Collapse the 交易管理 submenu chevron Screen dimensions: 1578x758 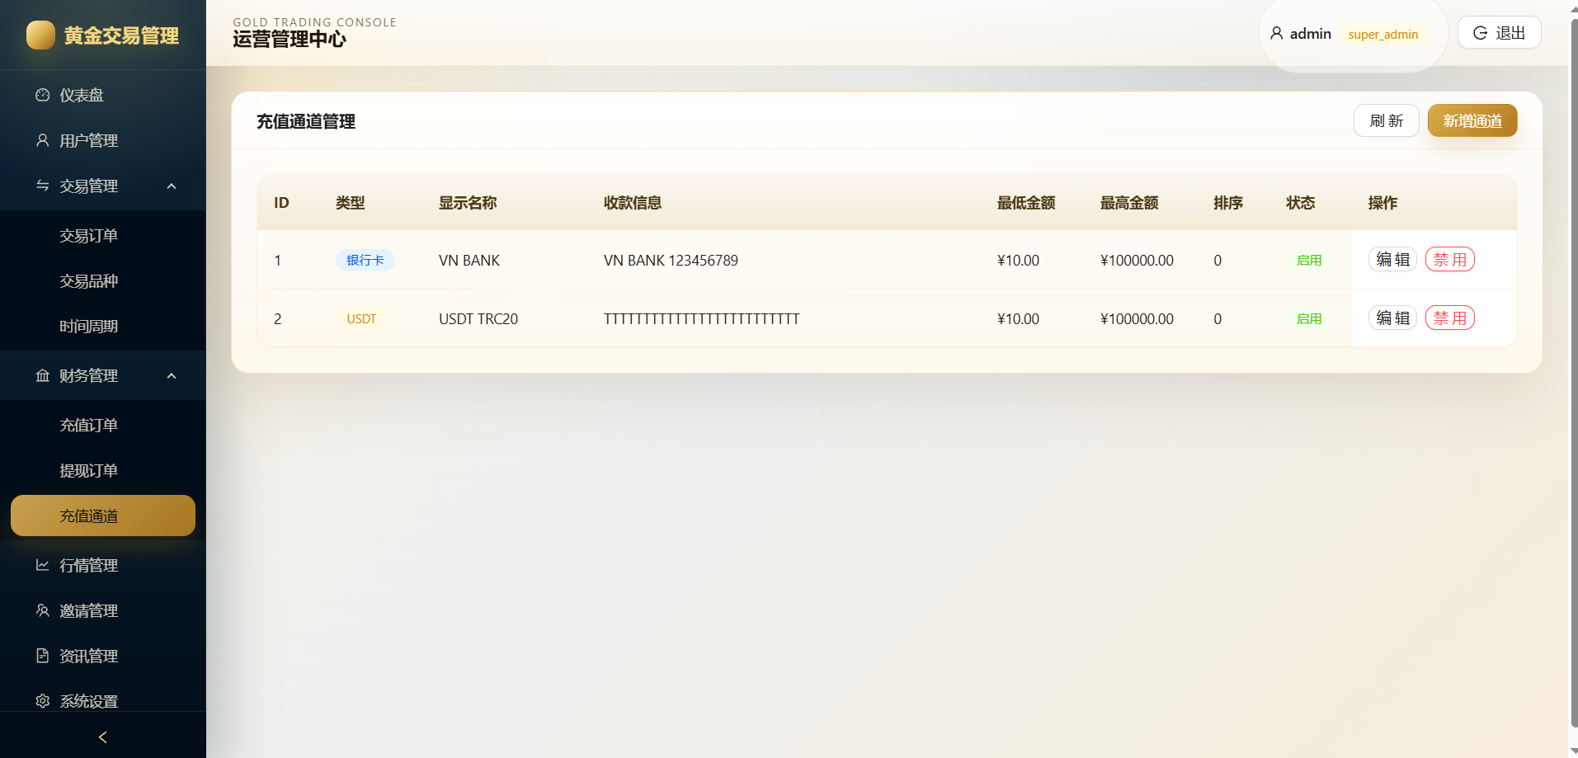(172, 186)
